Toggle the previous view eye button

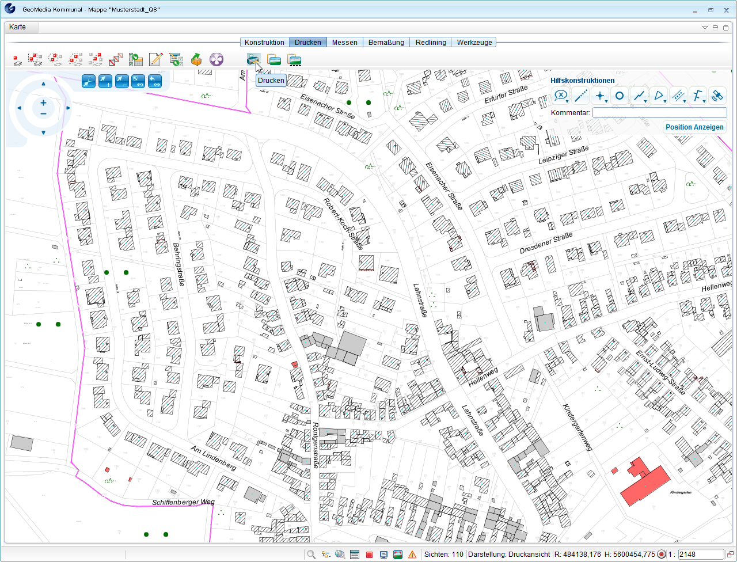(154, 81)
